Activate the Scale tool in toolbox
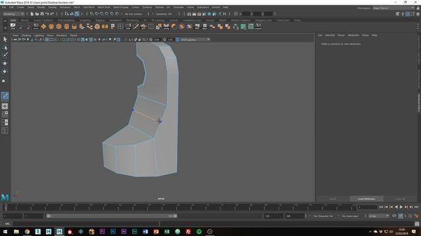Viewport: 421px width, 236px height. 4,81
